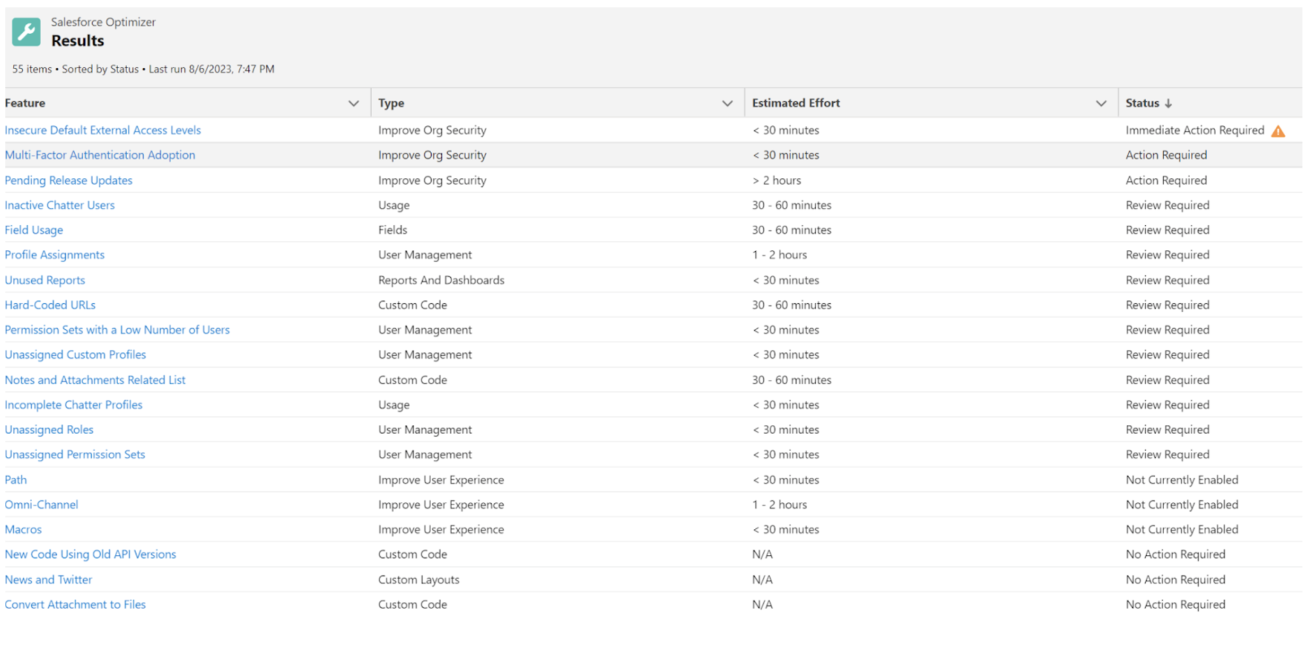The image size is (1315, 653).
Task: Open the Type column dropdown chevron
Action: (x=727, y=103)
